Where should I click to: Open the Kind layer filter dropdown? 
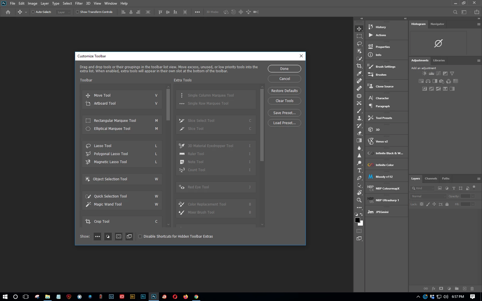click(423, 188)
